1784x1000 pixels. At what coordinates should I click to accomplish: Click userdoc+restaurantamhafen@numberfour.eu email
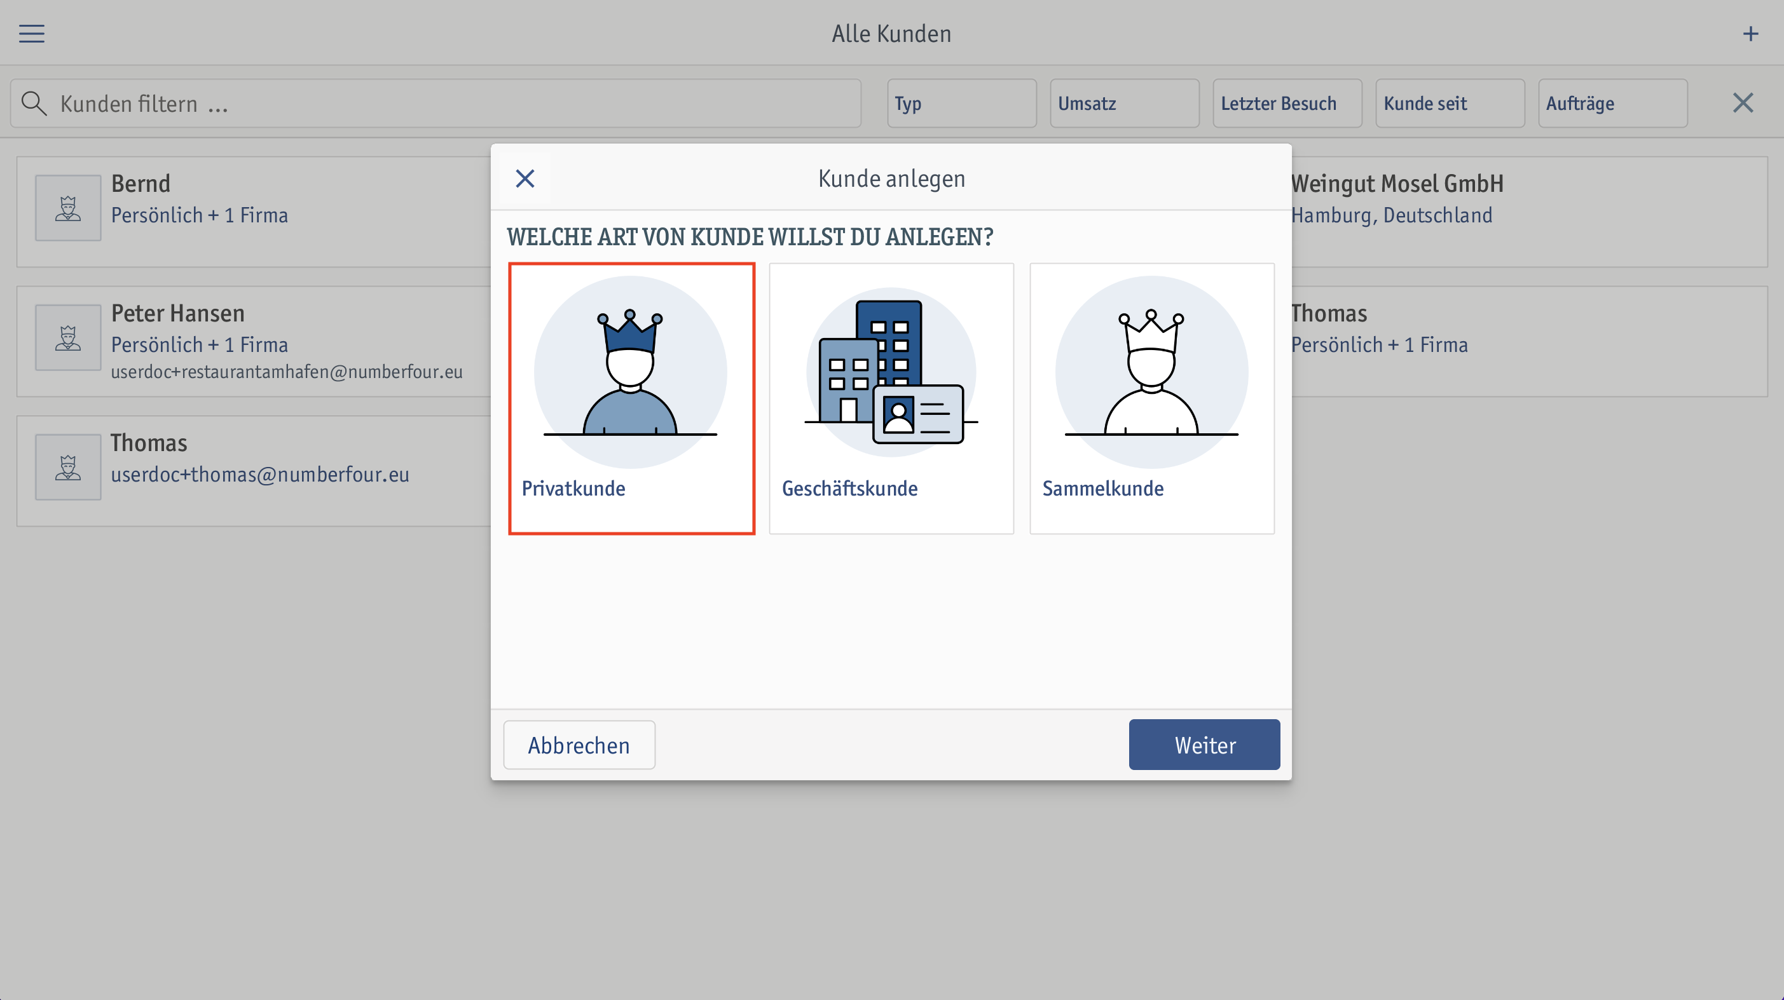click(287, 372)
